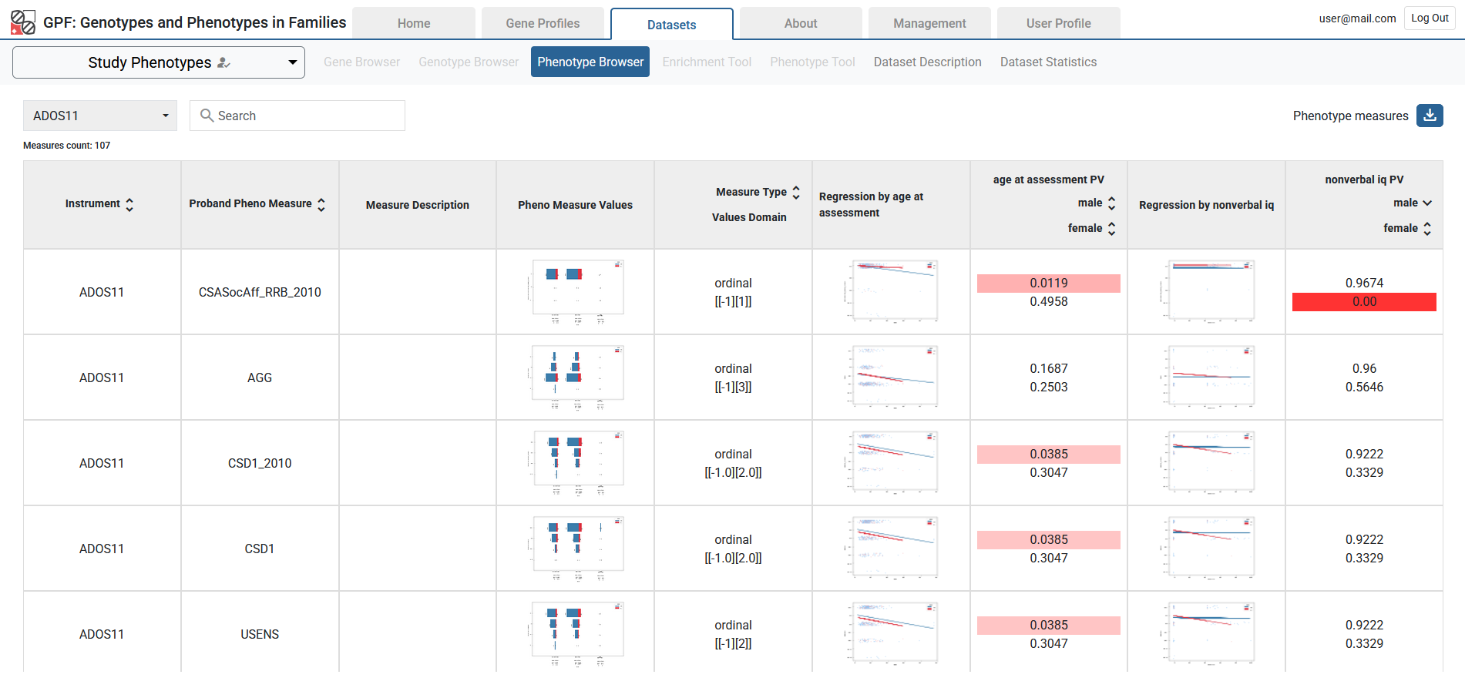This screenshot has width=1465, height=698.
Task: Sort by Proband Pheno Measure arrows
Action: click(x=321, y=204)
